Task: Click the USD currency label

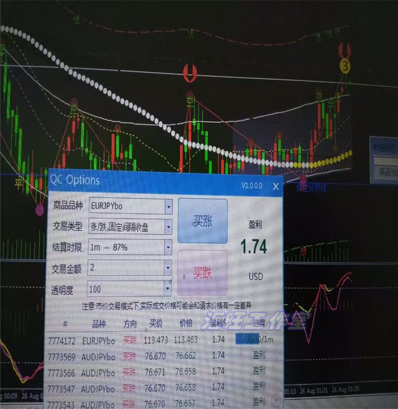Action: 256,276
